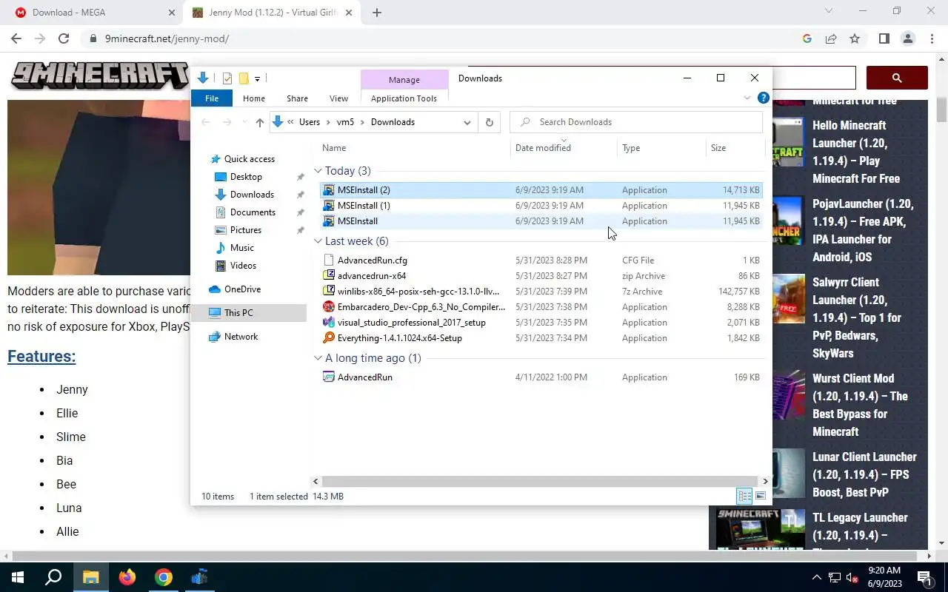Open Pictures in the navigation pane
Image resolution: width=948 pixels, height=592 pixels.
[245, 230]
